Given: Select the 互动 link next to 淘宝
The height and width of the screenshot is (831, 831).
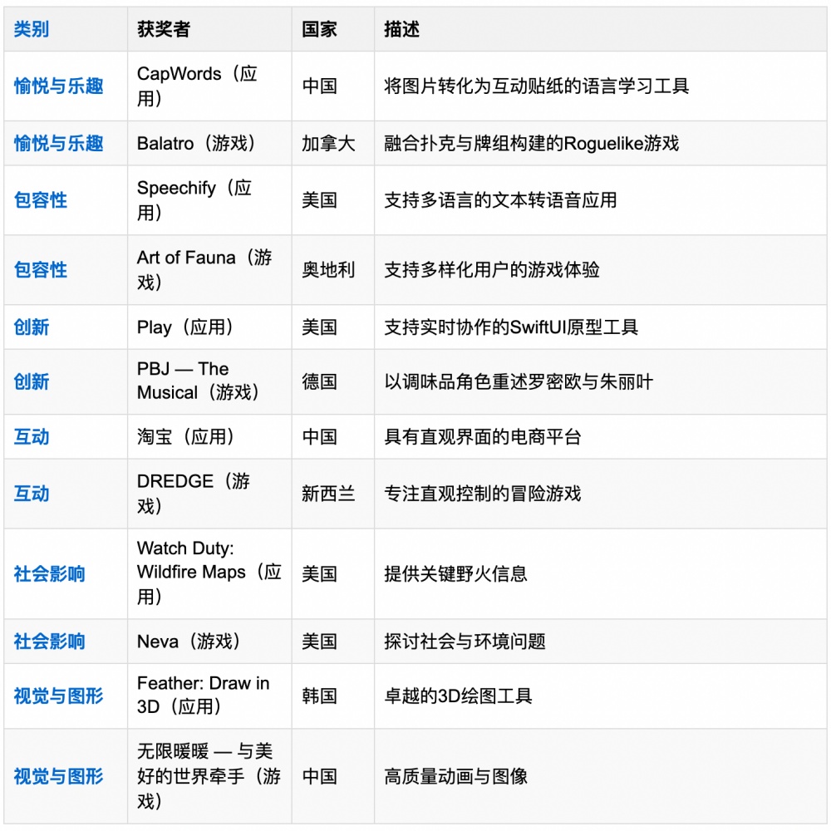Looking at the screenshot, I should point(31,437).
